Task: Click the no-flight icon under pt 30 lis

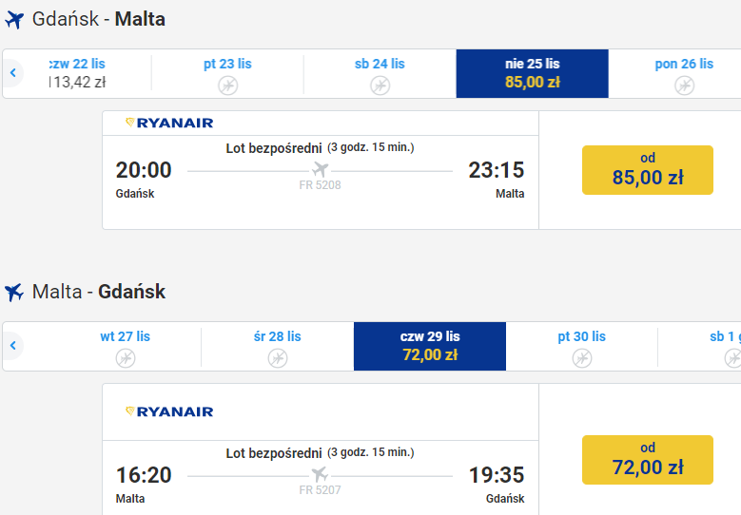Action: (x=582, y=358)
